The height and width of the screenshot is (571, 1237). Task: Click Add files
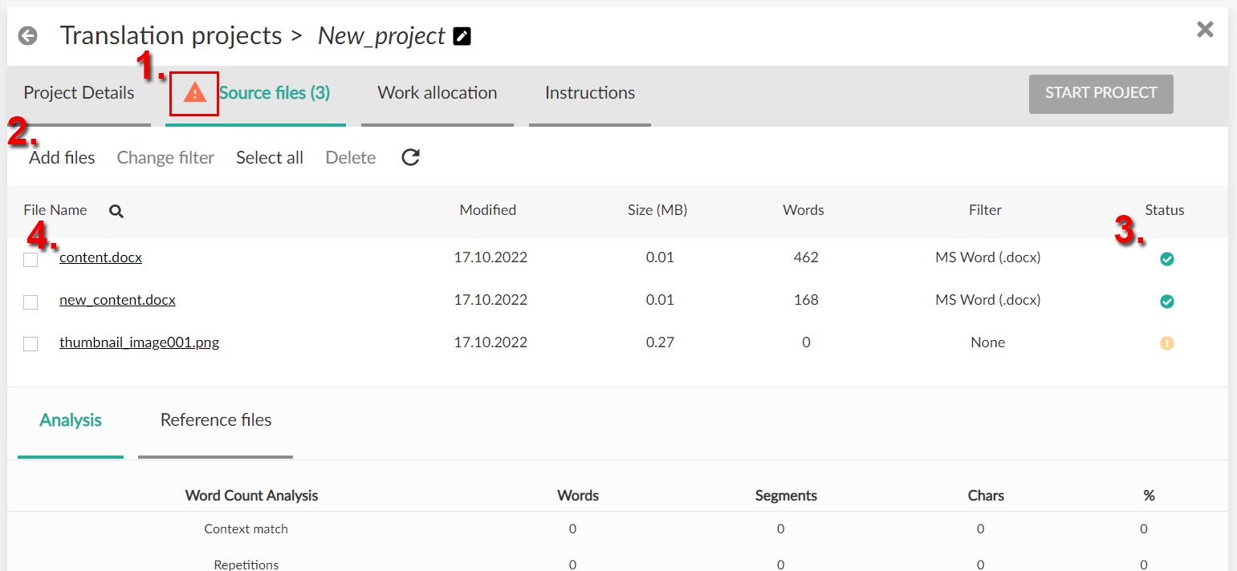(62, 158)
